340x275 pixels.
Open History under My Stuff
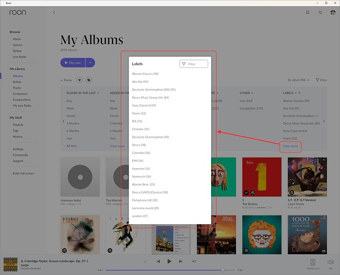point(18,137)
